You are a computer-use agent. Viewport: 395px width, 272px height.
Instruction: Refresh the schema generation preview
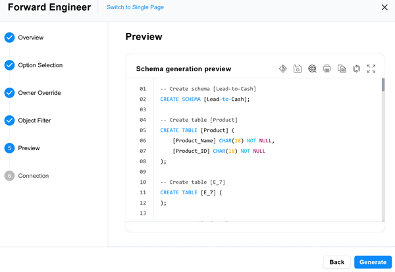click(x=356, y=68)
